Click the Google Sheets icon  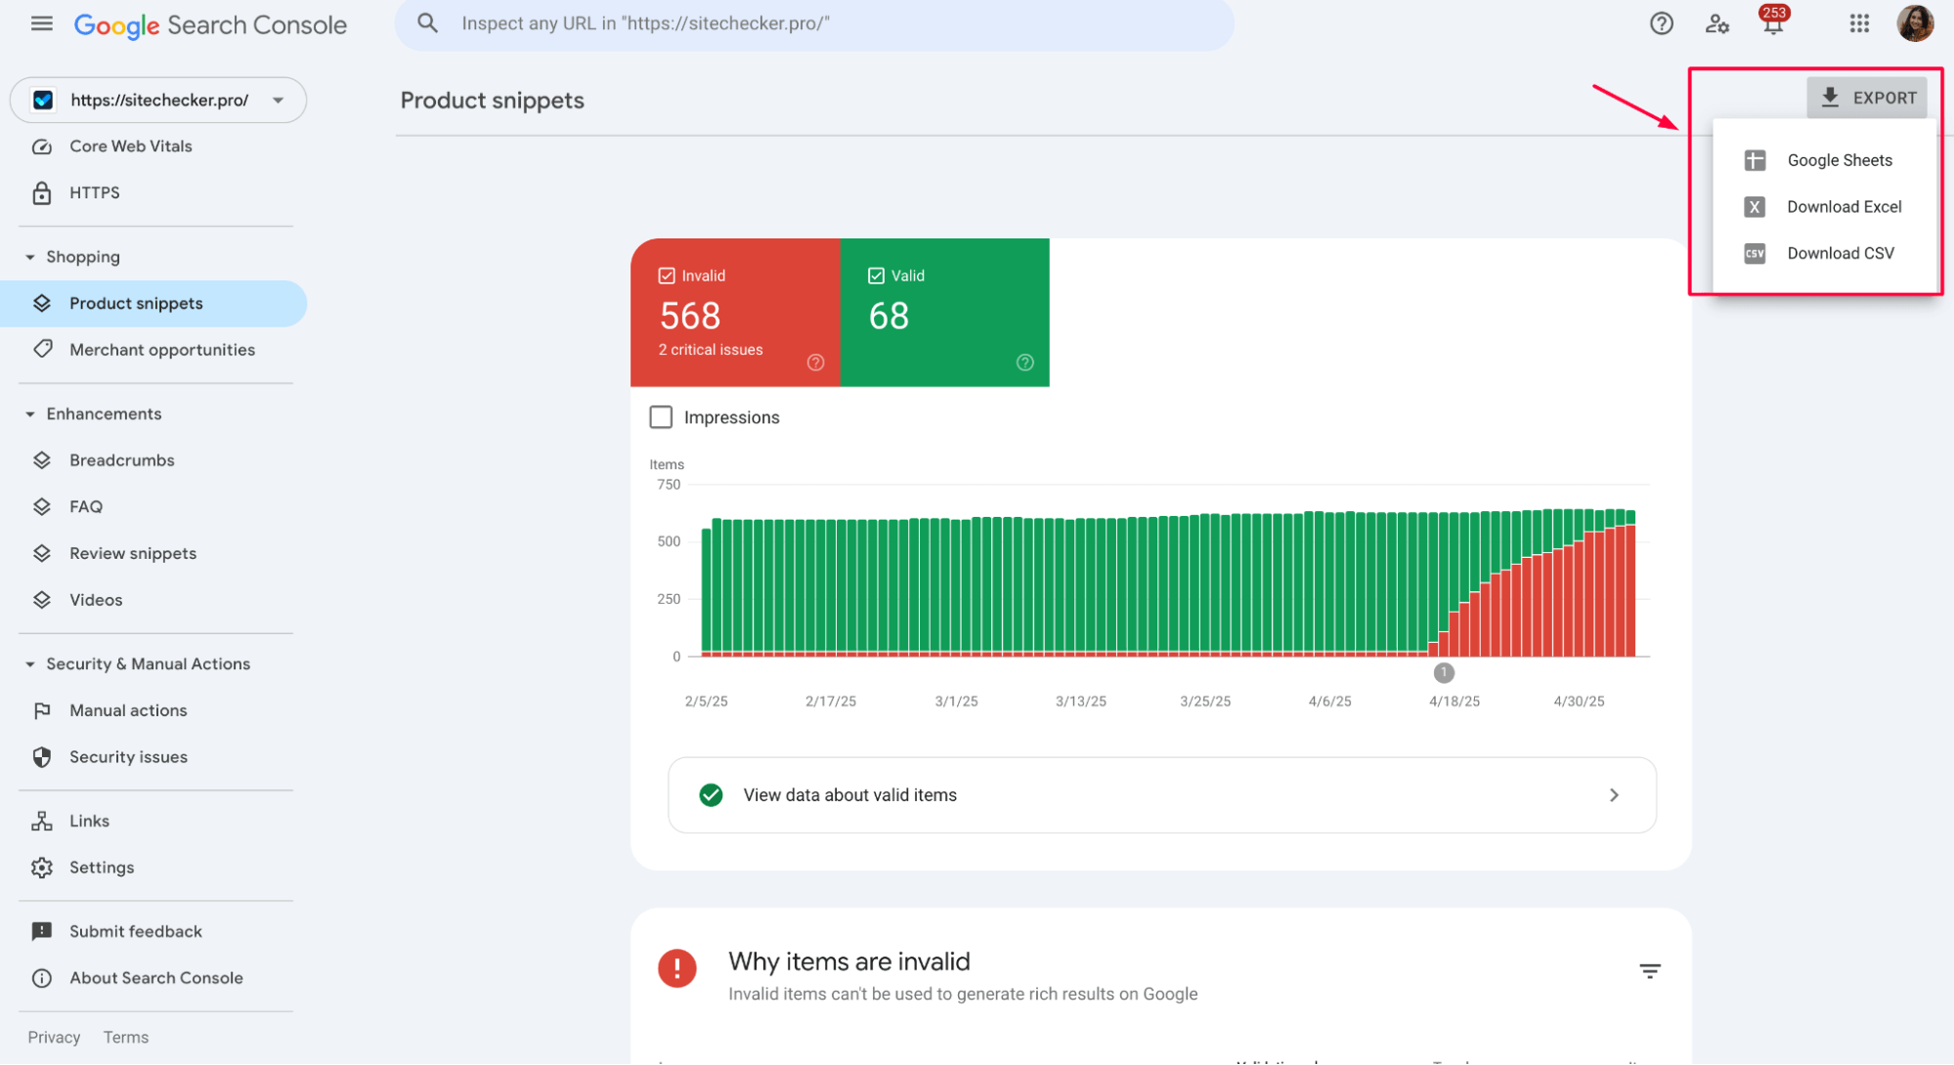coord(1755,160)
